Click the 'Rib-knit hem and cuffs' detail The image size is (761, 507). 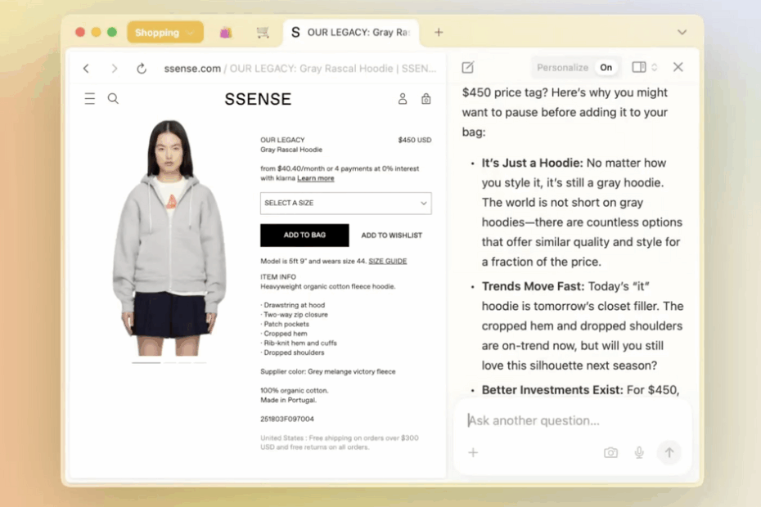coord(300,343)
